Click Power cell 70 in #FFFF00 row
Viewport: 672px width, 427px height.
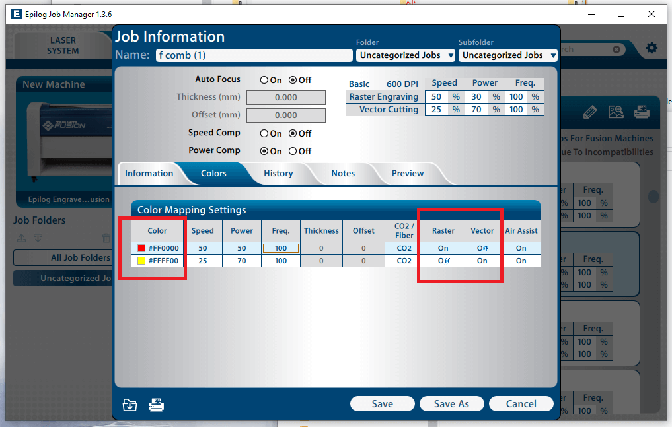(x=242, y=261)
